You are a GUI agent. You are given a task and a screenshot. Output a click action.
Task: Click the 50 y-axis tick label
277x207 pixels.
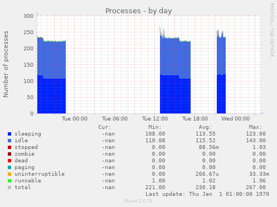[x=30, y=97]
